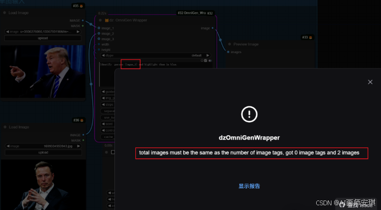Open the 显示报告 link

coord(249,186)
